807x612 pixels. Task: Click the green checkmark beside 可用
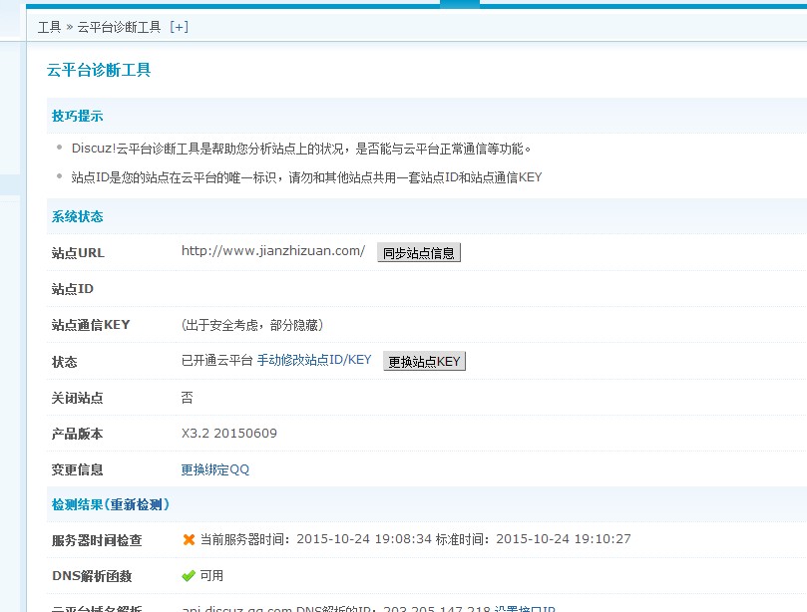tap(189, 575)
